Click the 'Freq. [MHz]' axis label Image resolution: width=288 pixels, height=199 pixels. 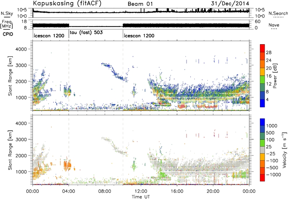click(6, 24)
